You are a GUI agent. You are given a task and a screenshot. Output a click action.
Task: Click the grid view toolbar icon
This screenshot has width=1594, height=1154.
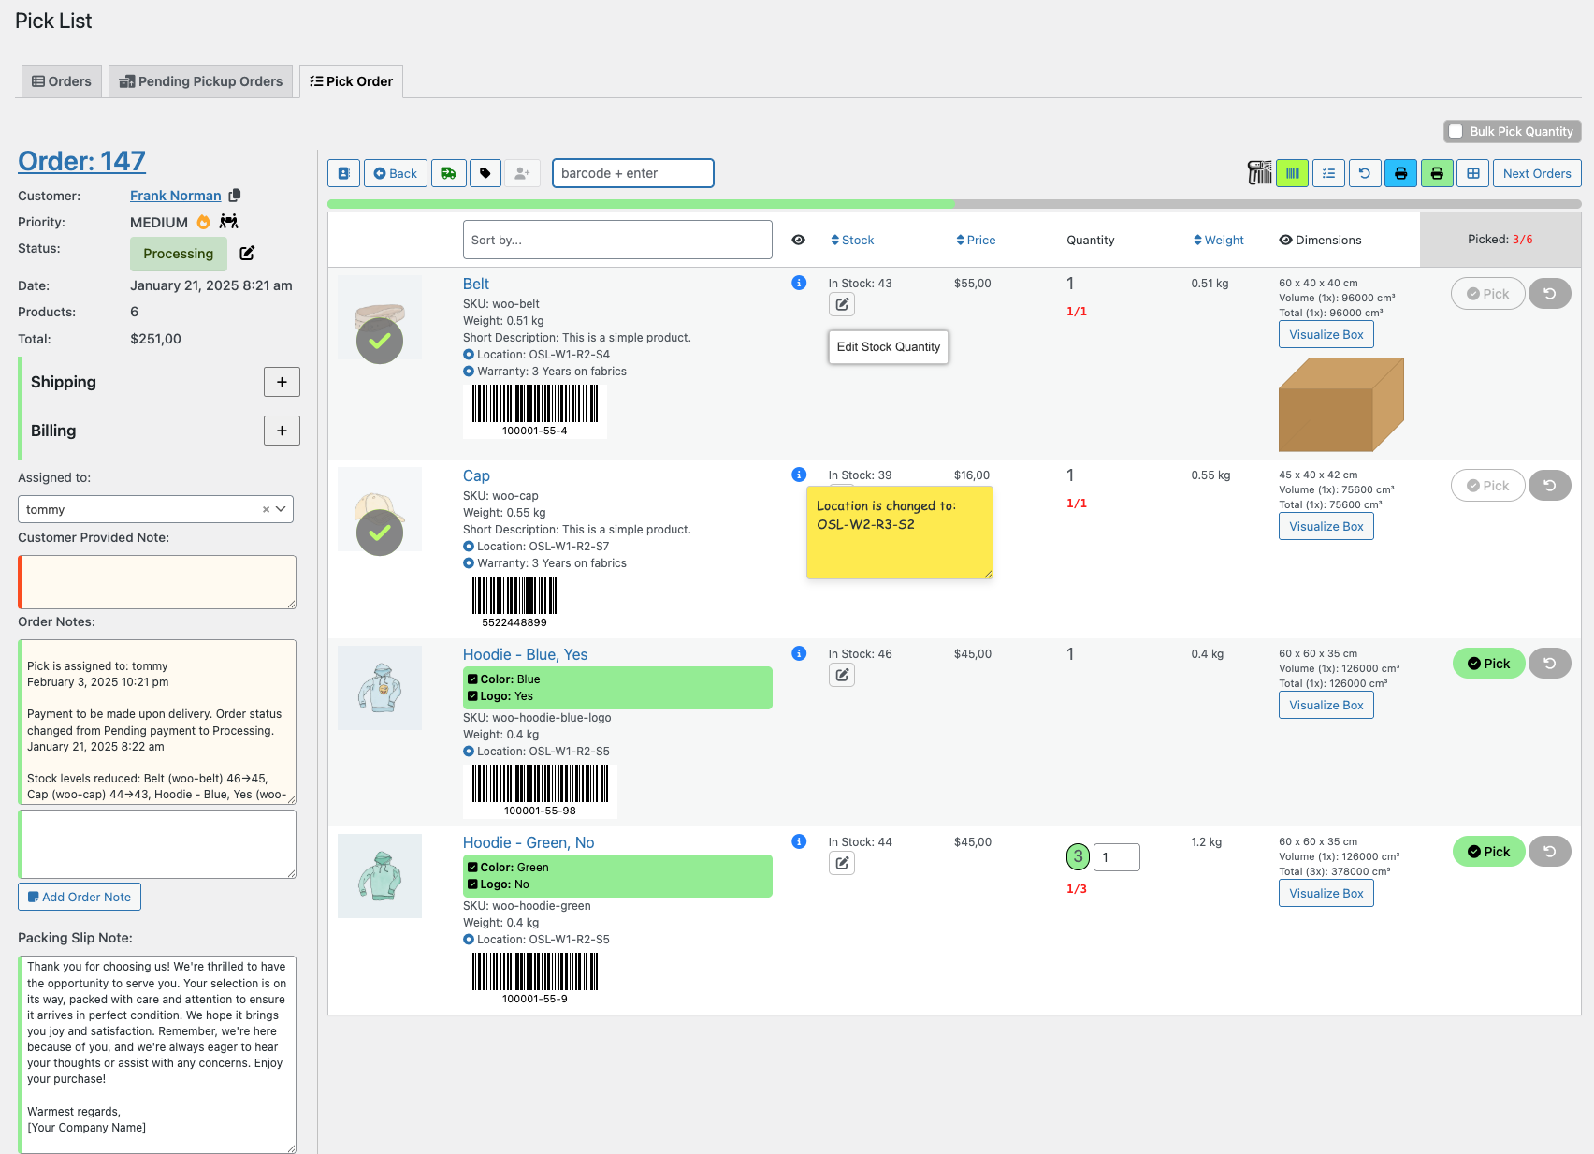point(1472,173)
